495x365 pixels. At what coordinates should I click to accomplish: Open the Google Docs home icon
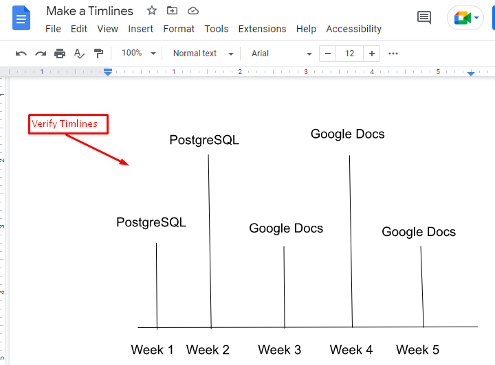point(21,19)
